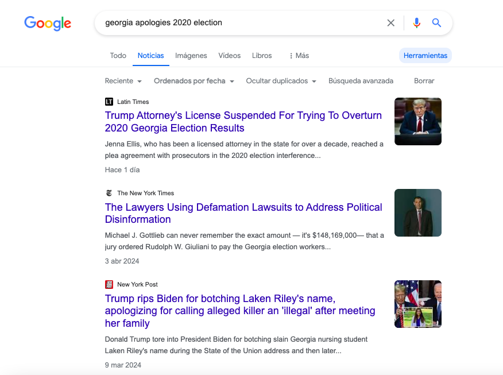The image size is (503, 375).
Task: Click Búsqueda avanzada link
Action: click(361, 81)
